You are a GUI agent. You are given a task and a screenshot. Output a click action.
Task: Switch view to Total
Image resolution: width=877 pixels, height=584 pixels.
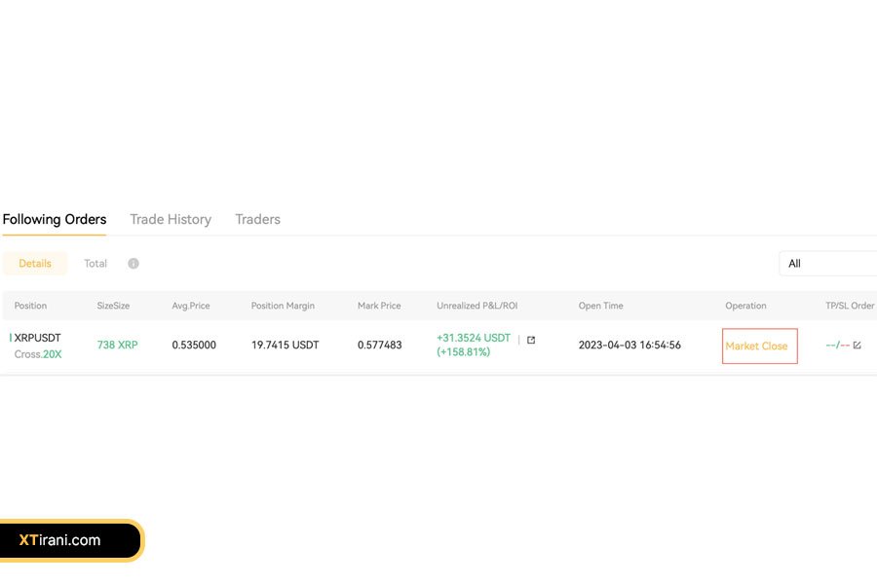[x=95, y=264]
